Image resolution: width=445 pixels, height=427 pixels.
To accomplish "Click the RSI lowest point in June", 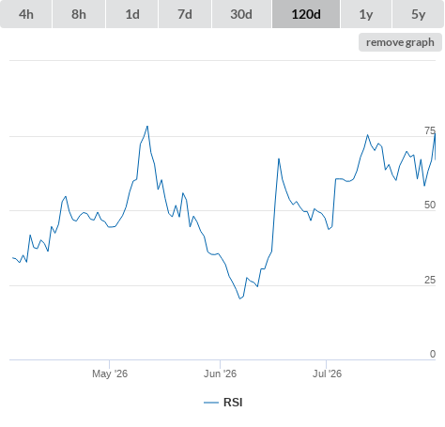I will 240,298.
